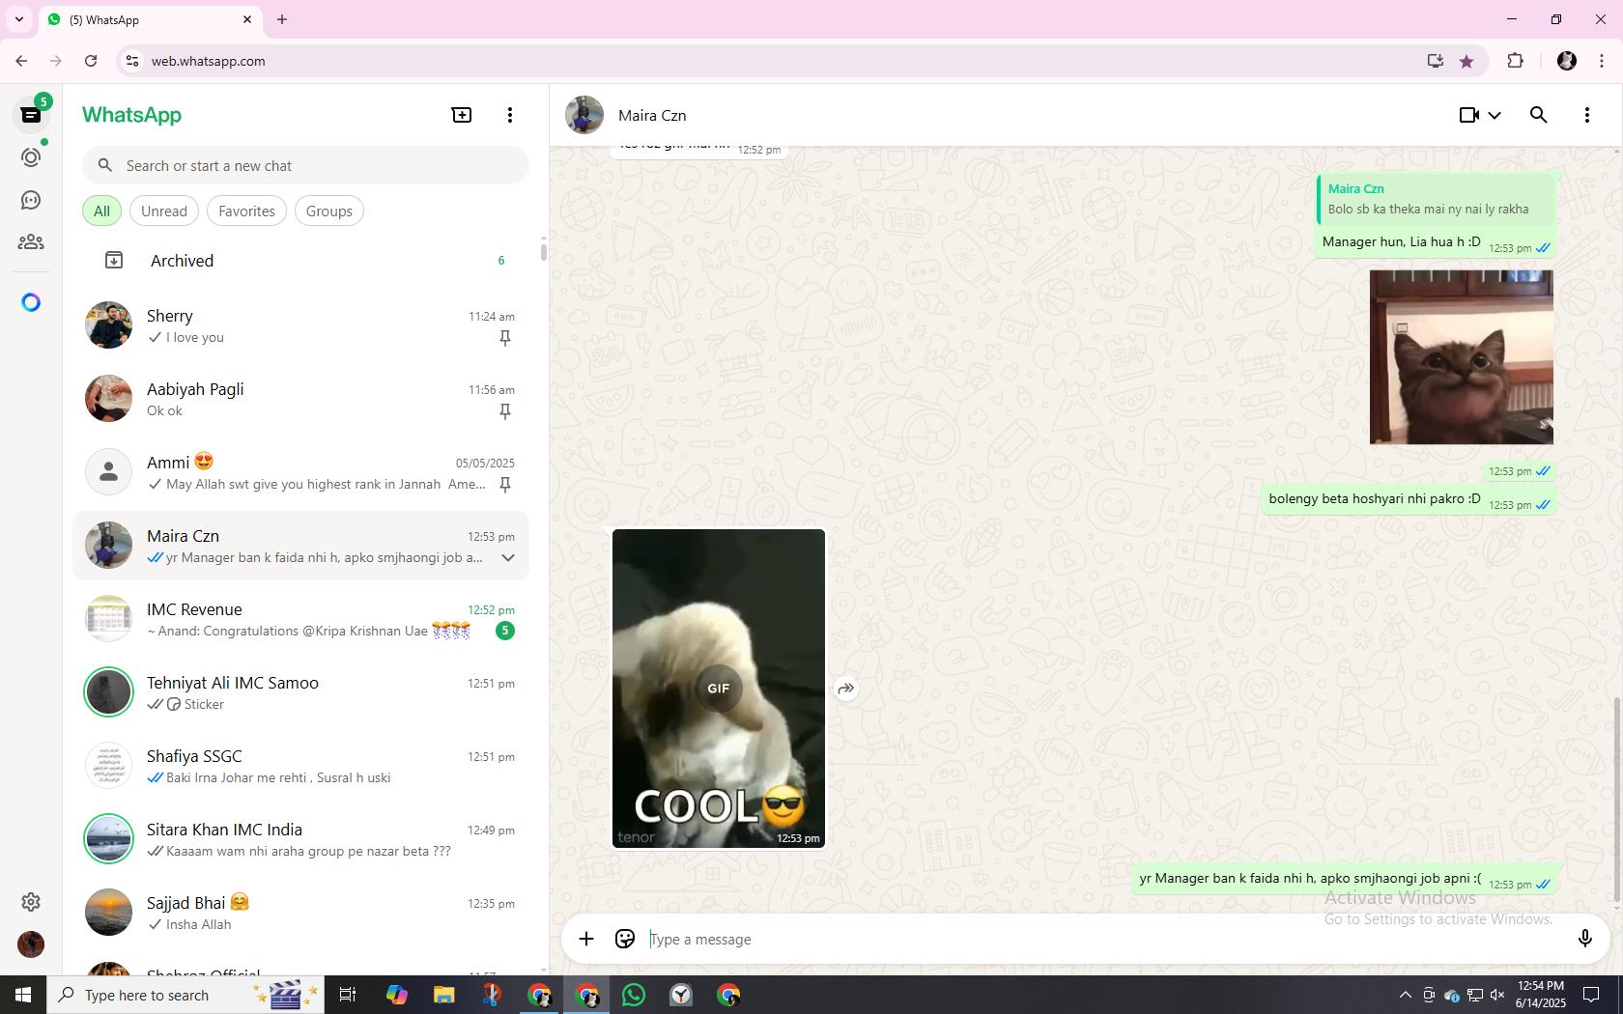Open IMC Revenue group chat
The width and height of the screenshot is (1623, 1014).
[301, 619]
